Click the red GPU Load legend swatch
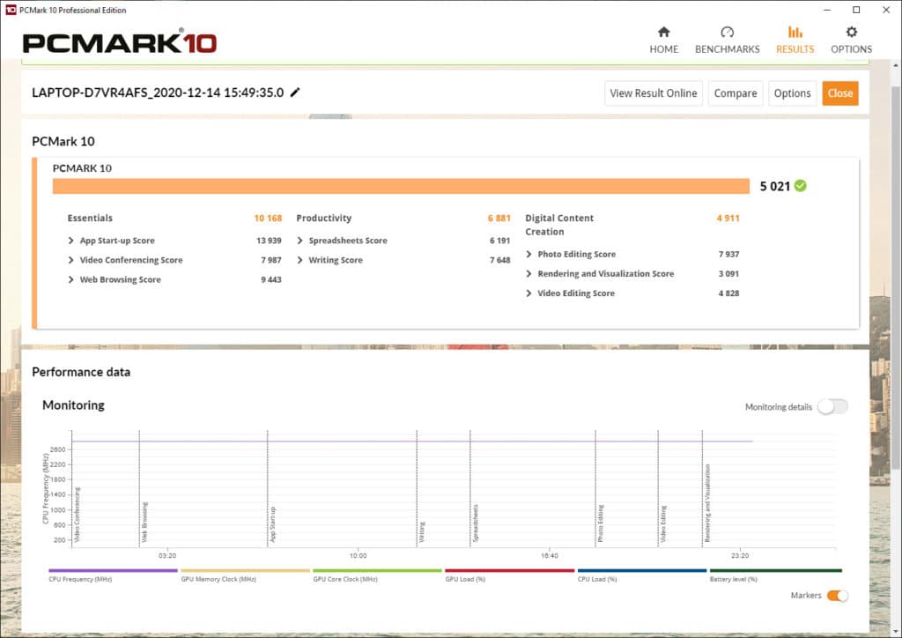Screen dimensions: 902x638 click(x=509, y=571)
